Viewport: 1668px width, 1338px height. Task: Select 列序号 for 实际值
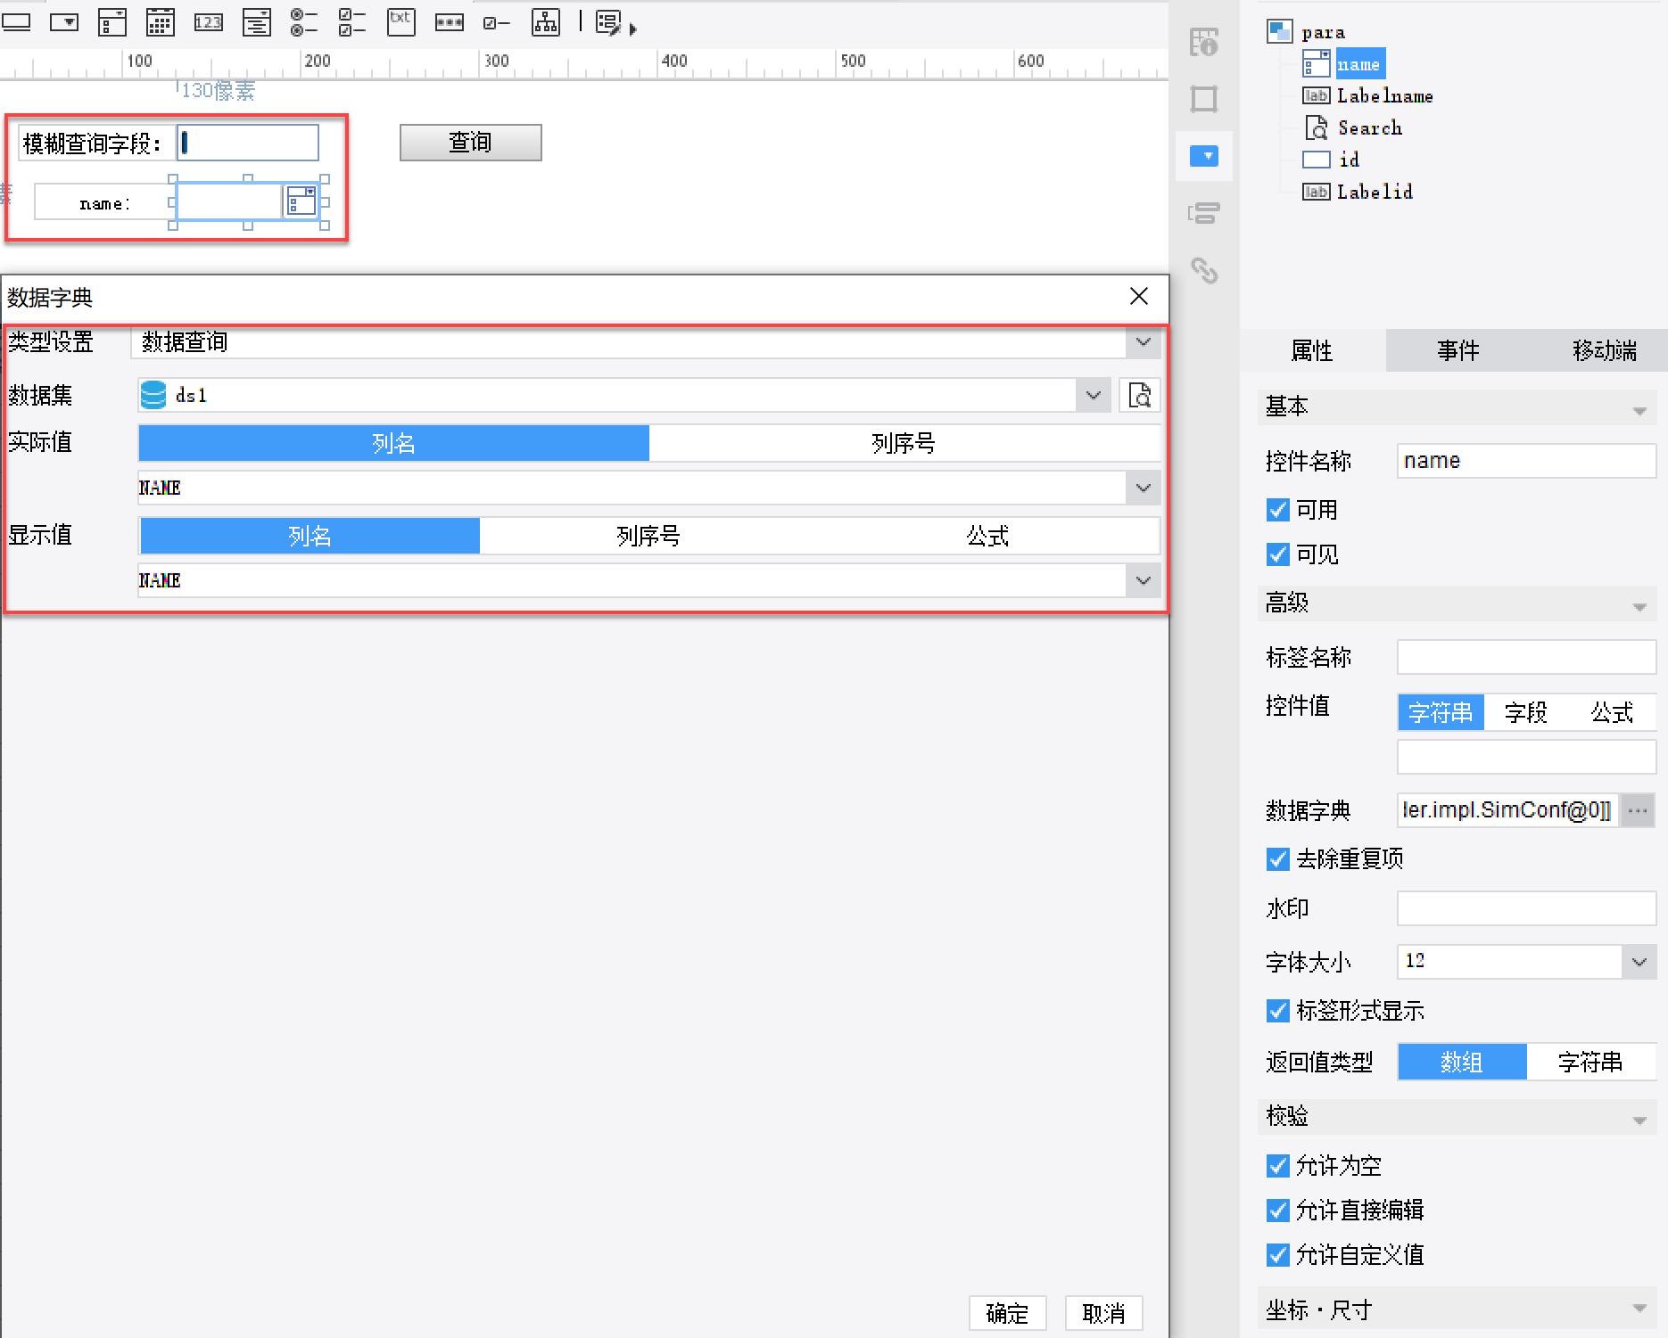904,443
